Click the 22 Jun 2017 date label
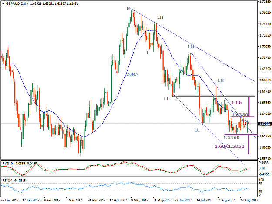The height and width of the screenshot is (204, 272). 183,200
